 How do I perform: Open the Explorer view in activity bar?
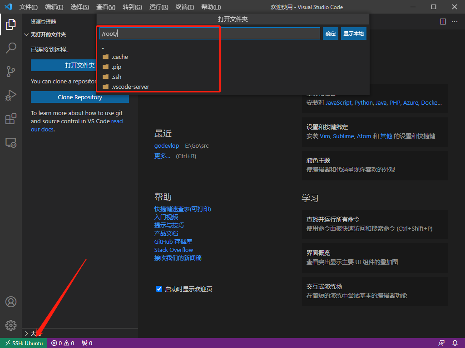11,24
